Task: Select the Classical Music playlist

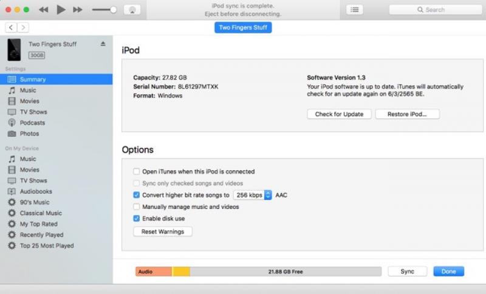Action: (41, 213)
